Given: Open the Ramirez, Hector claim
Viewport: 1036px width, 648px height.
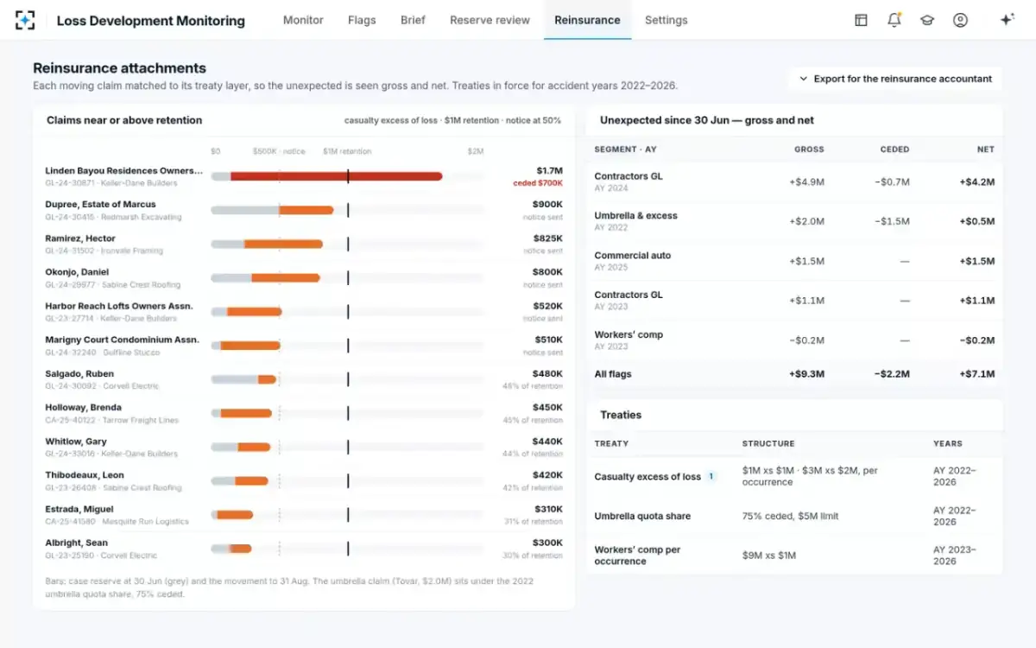Looking at the screenshot, I should [79, 238].
